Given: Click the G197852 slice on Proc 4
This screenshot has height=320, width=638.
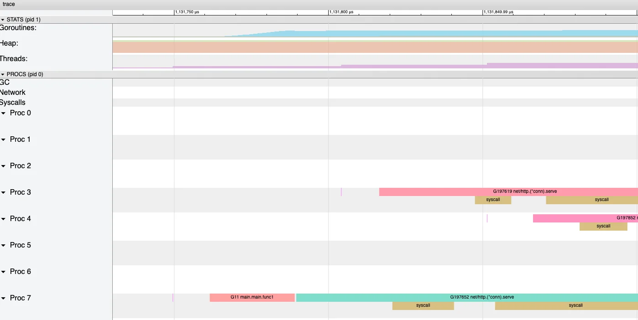Looking at the screenshot, I should click(585, 218).
